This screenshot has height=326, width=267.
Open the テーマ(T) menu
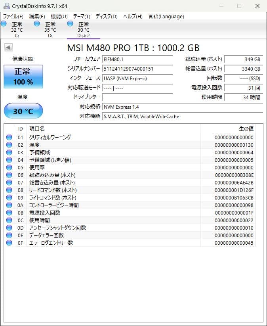pos(82,16)
